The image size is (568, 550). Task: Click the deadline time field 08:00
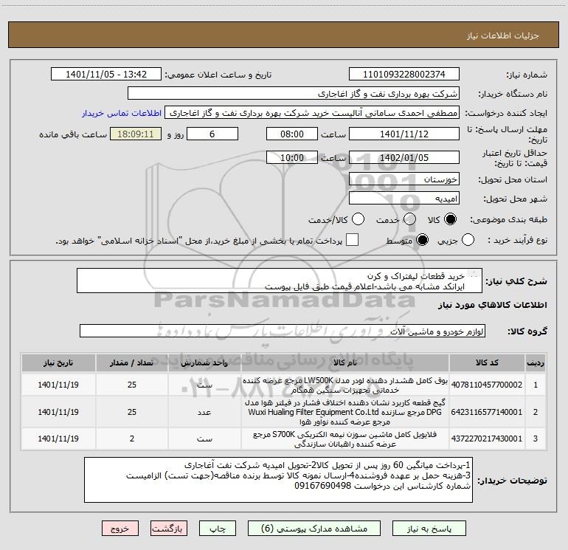click(x=292, y=134)
